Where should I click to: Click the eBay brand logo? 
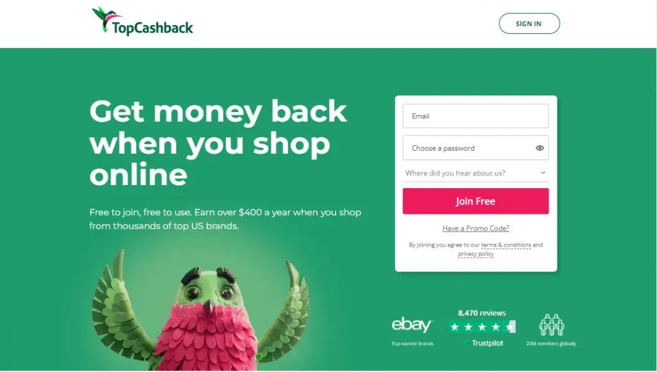point(412,325)
